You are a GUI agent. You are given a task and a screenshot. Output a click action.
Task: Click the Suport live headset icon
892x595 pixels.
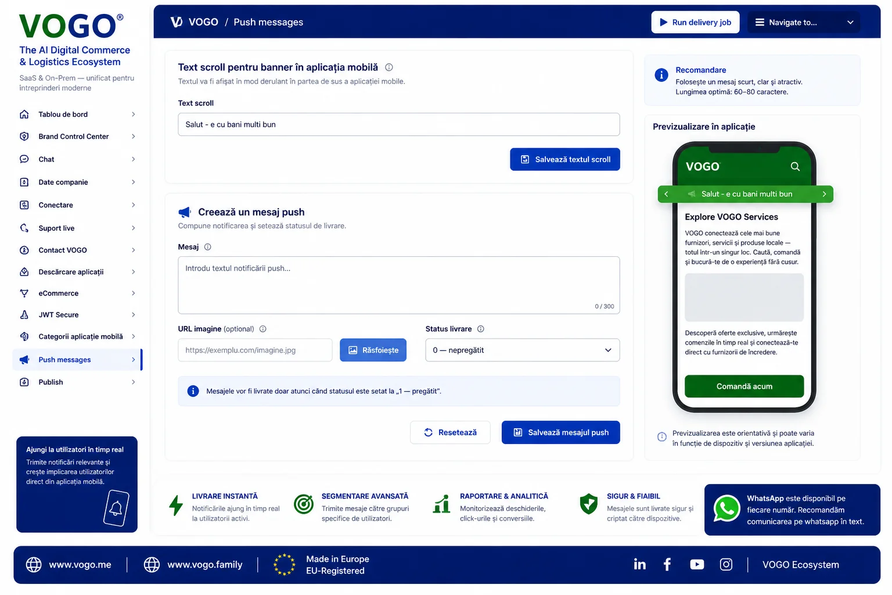(x=24, y=228)
